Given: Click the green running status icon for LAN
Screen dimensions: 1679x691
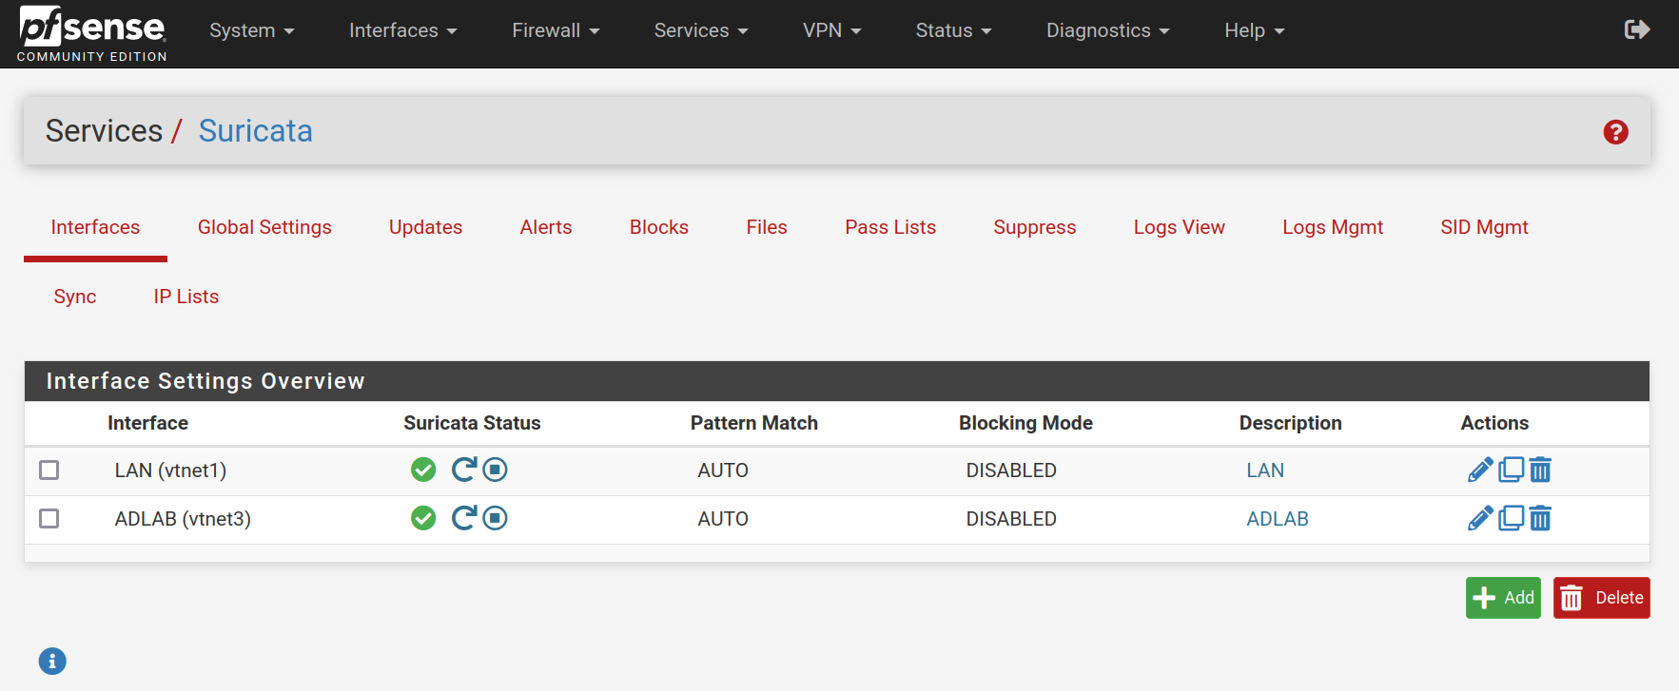Looking at the screenshot, I should point(423,470).
